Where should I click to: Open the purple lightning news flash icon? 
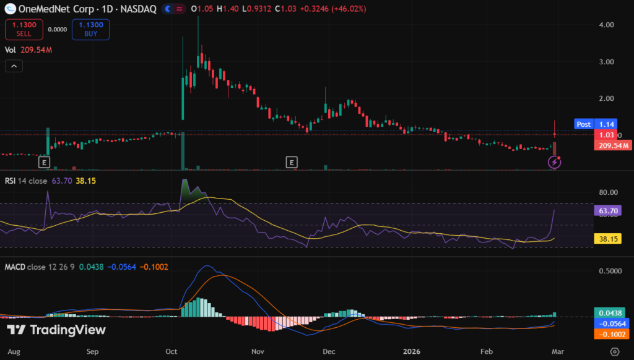click(555, 163)
